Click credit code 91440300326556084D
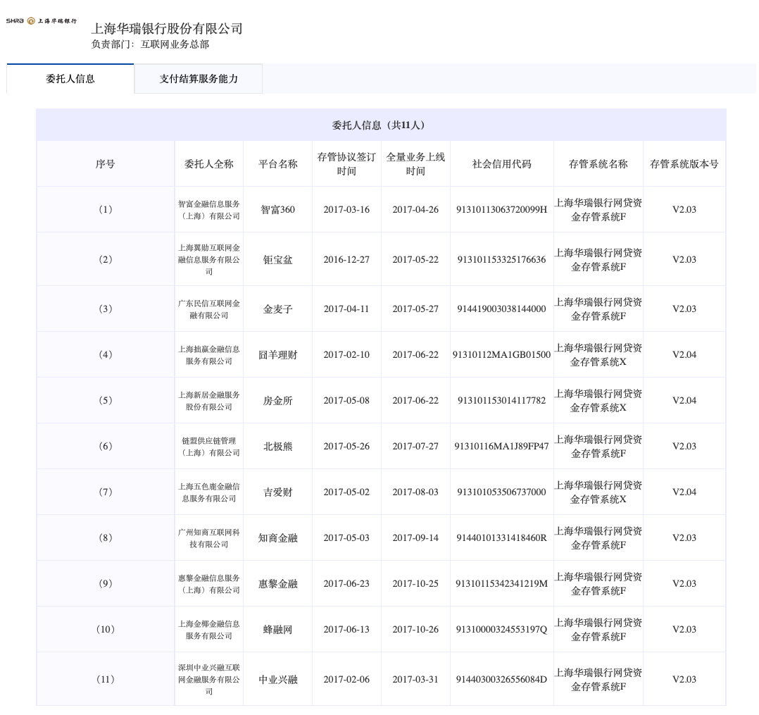 click(x=501, y=680)
